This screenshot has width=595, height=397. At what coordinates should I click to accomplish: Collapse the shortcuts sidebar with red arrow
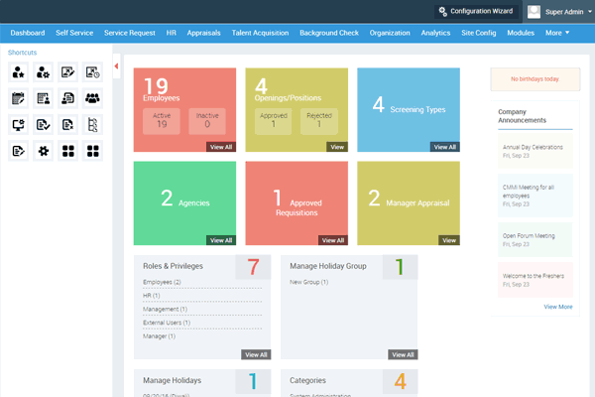117,66
